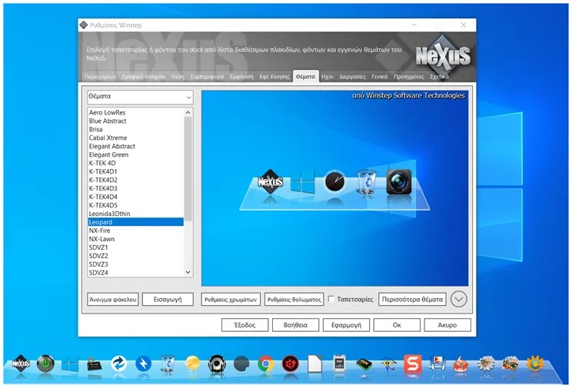Select the Cabal Xtreme theme
572x388 pixels.
coord(136,138)
